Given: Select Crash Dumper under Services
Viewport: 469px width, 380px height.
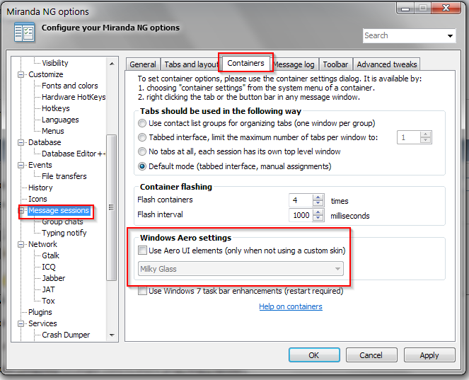Looking at the screenshot, I should point(66,335).
